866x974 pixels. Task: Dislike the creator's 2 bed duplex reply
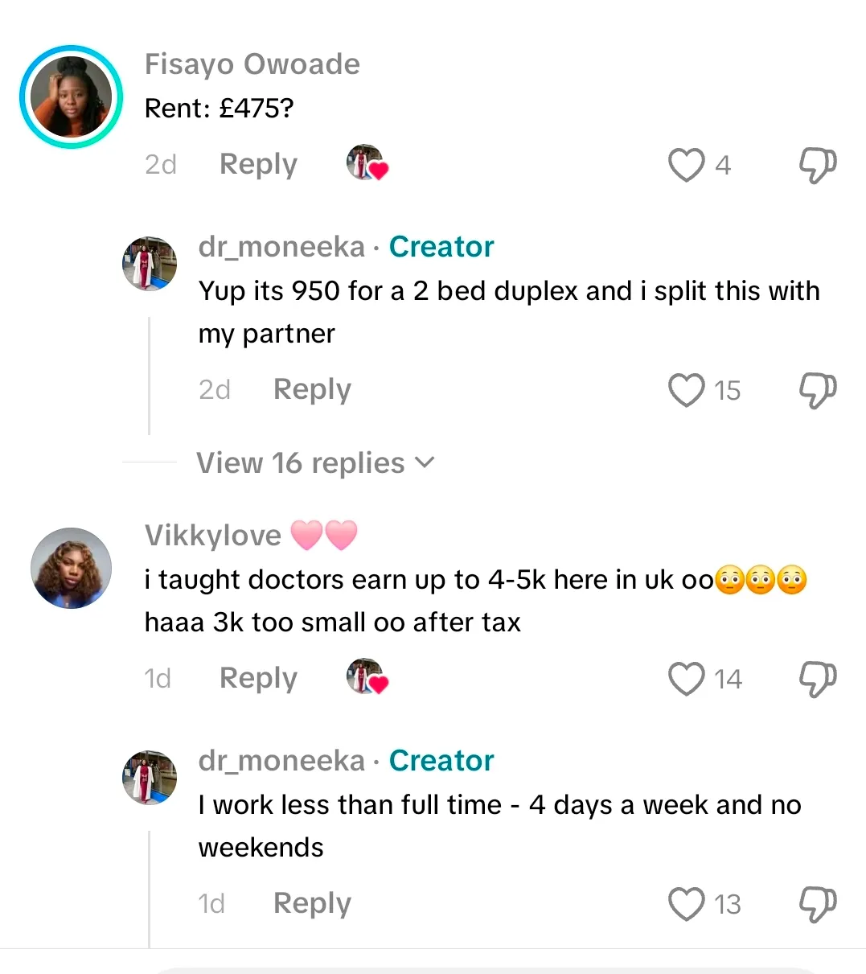[x=817, y=390]
